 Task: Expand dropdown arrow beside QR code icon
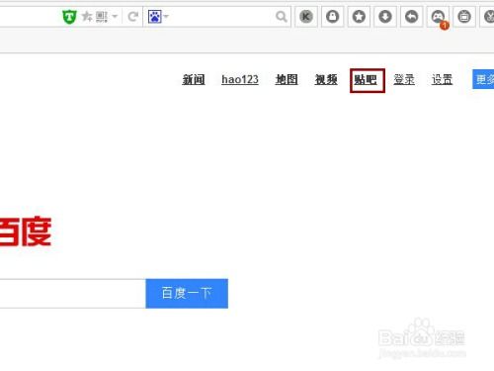click(x=115, y=16)
